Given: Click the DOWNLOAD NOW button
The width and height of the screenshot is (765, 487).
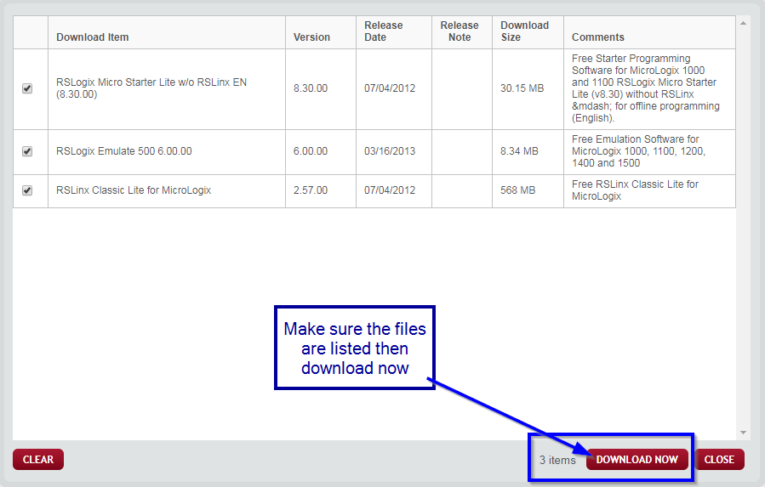Looking at the screenshot, I should click(637, 460).
